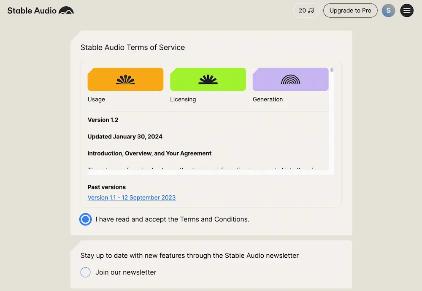Image resolution: width=422 pixels, height=291 pixels.
Task: Open the user avatar labeled S
Action: click(388, 11)
